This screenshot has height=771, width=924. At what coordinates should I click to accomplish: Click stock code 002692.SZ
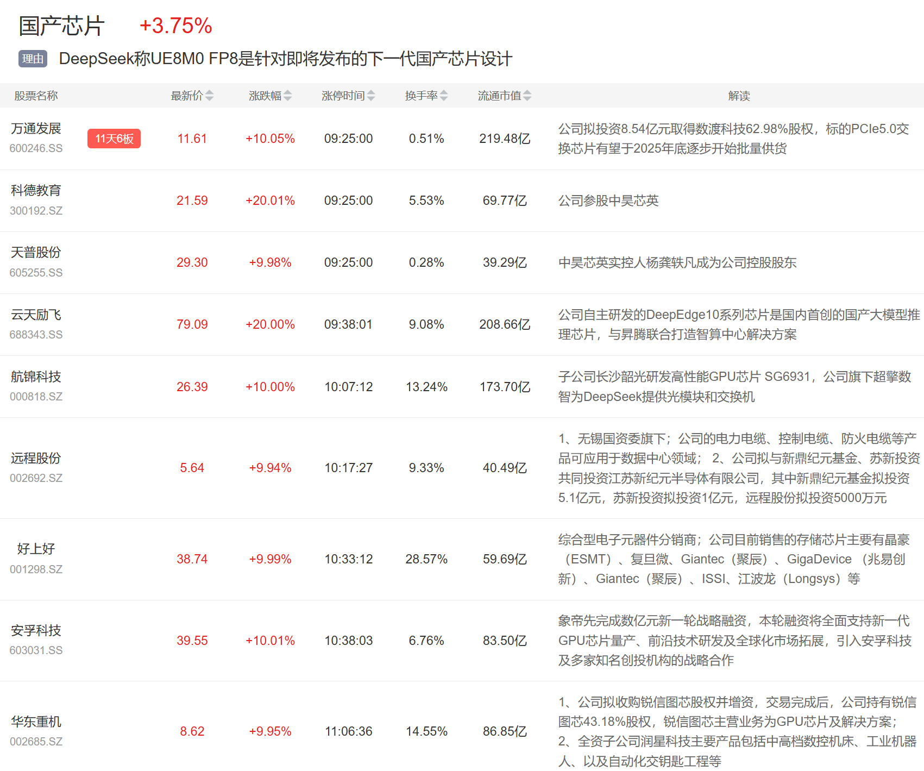[36, 478]
